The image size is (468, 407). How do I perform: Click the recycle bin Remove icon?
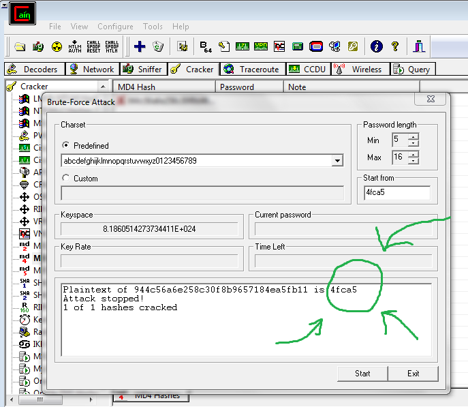pyautogui.click(x=158, y=46)
